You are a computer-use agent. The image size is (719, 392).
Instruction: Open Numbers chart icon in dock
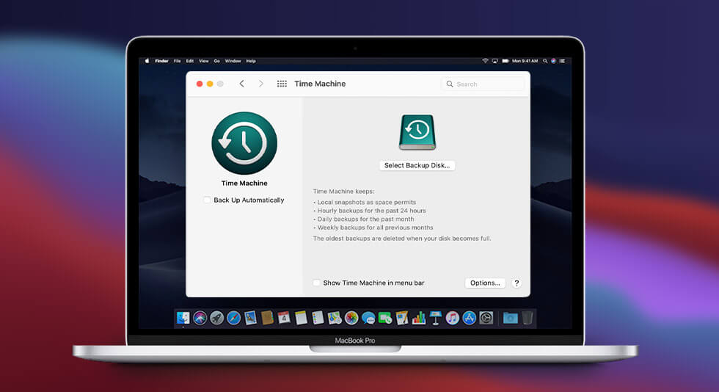pyautogui.click(x=419, y=318)
